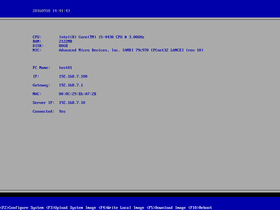
Task: Click the date and time 20160918 14:41:43
Action: [x=51, y=11]
